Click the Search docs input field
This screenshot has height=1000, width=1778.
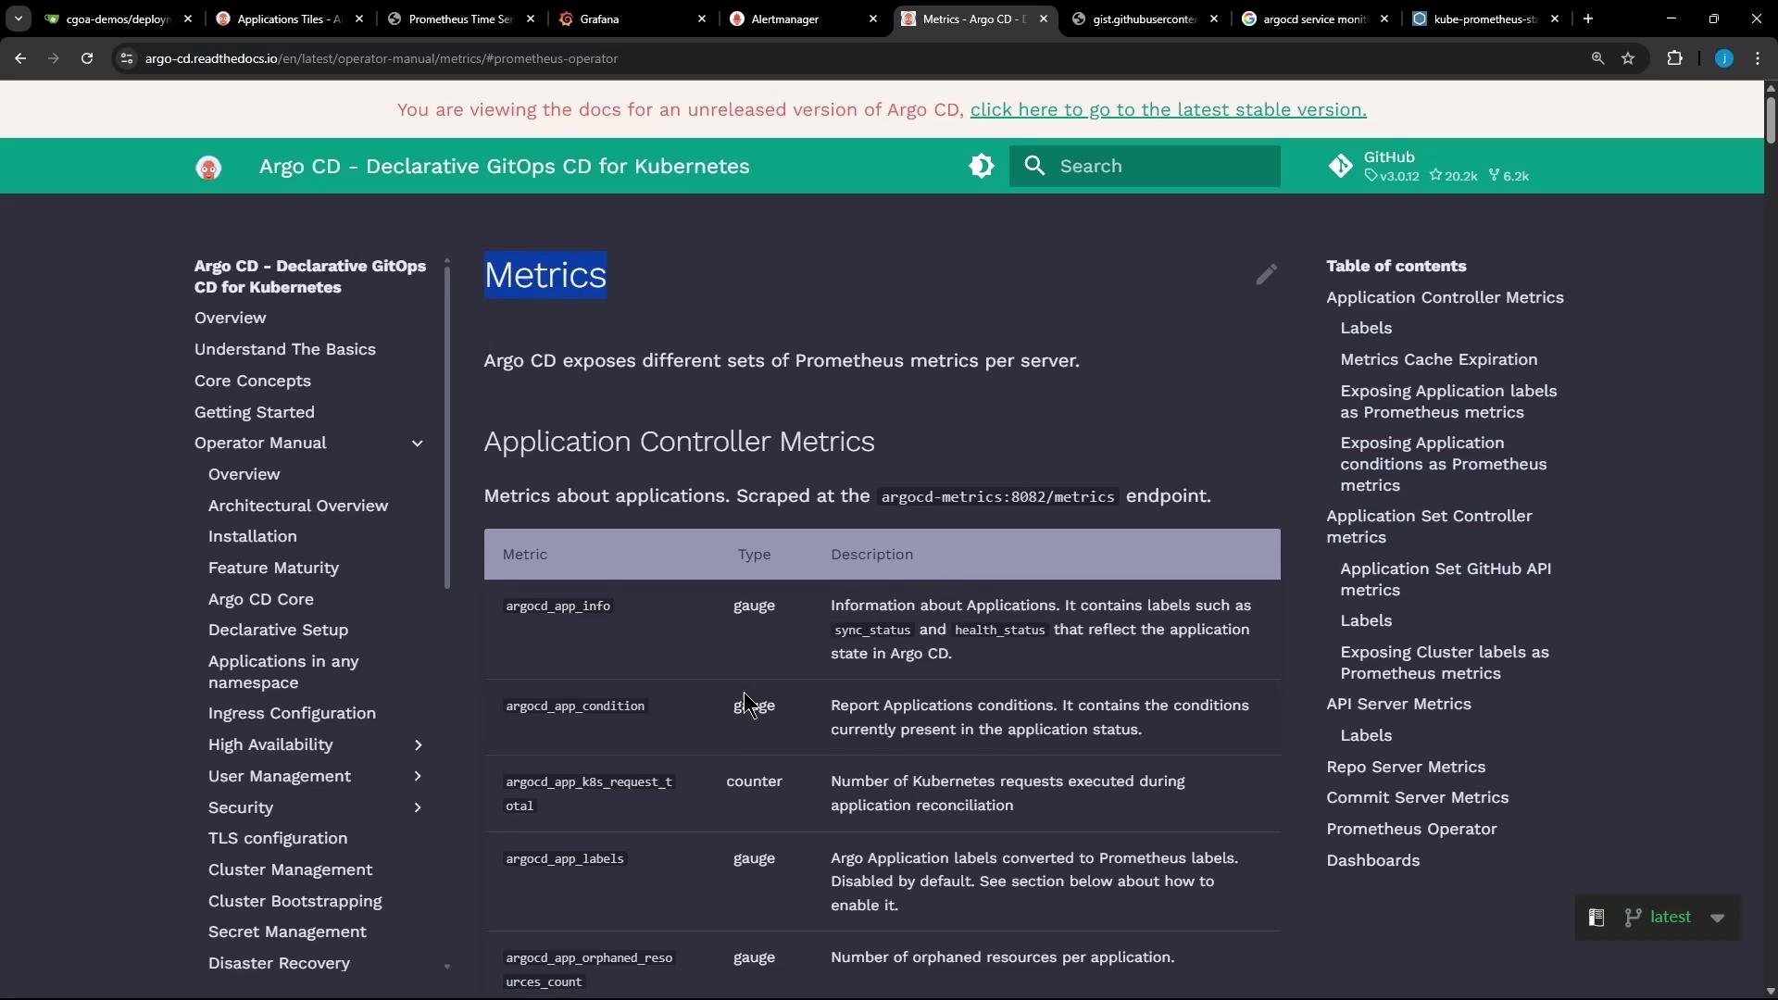[x=1145, y=166]
